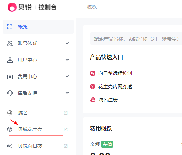Open the 域名 sidebar link

[x=38, y=113]
